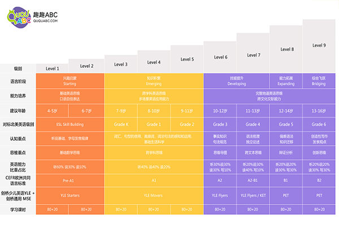The height and width of the screenshot is (226, 339).
Task: Select the Level 4 column header
Action: 153,62
